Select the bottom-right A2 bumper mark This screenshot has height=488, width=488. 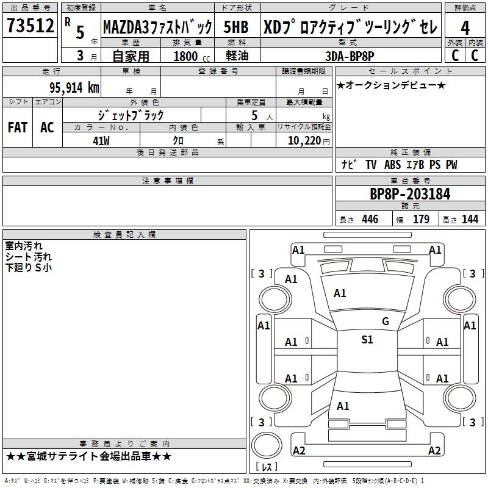point(434,451)
